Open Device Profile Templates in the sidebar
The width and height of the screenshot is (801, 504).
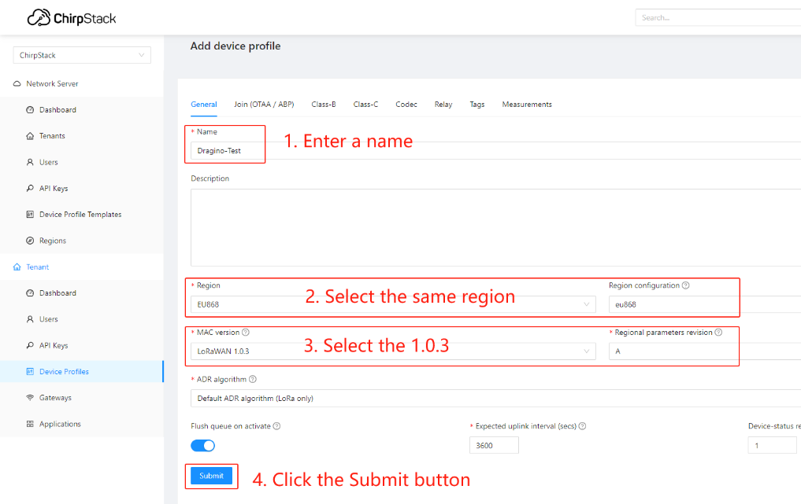click(x=80, y=214)
